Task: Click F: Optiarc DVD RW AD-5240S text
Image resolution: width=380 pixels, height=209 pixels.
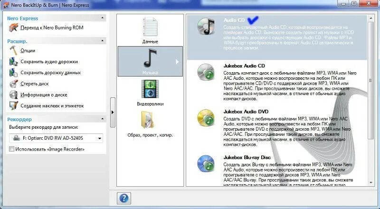Action: coord(53,138)
